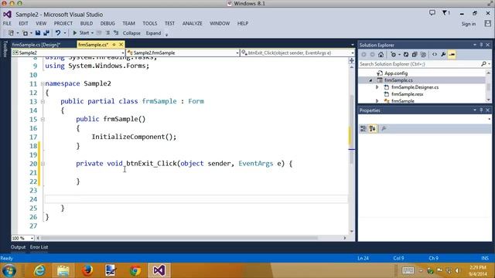Open the FILE menu
Viewport: 495px width, 278px height.
(x=7, y=23)
